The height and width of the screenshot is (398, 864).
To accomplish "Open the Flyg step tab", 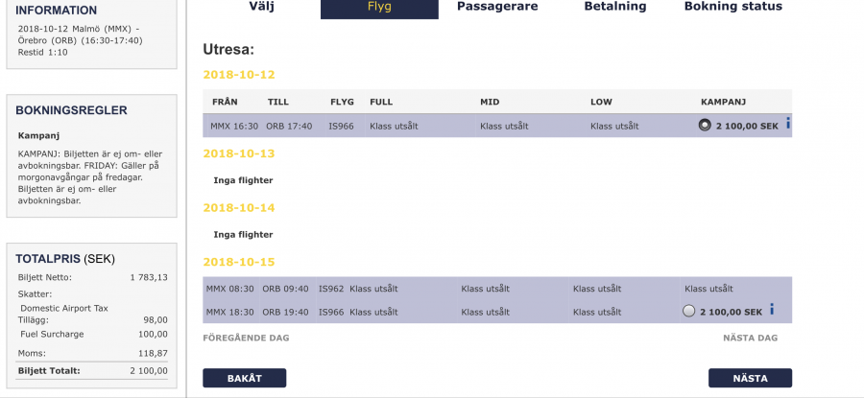I will coord(379,8).
